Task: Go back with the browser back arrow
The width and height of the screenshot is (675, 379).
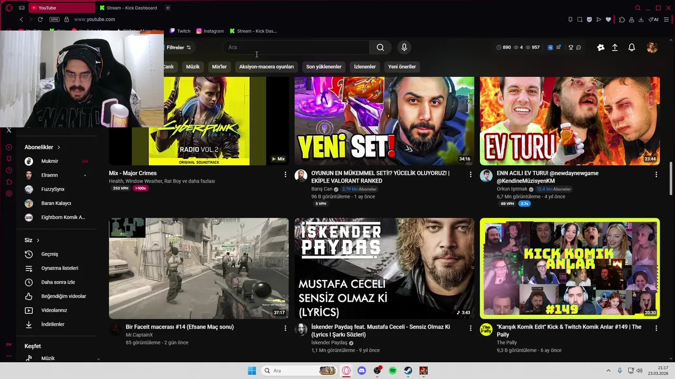Action: point(21,19)
